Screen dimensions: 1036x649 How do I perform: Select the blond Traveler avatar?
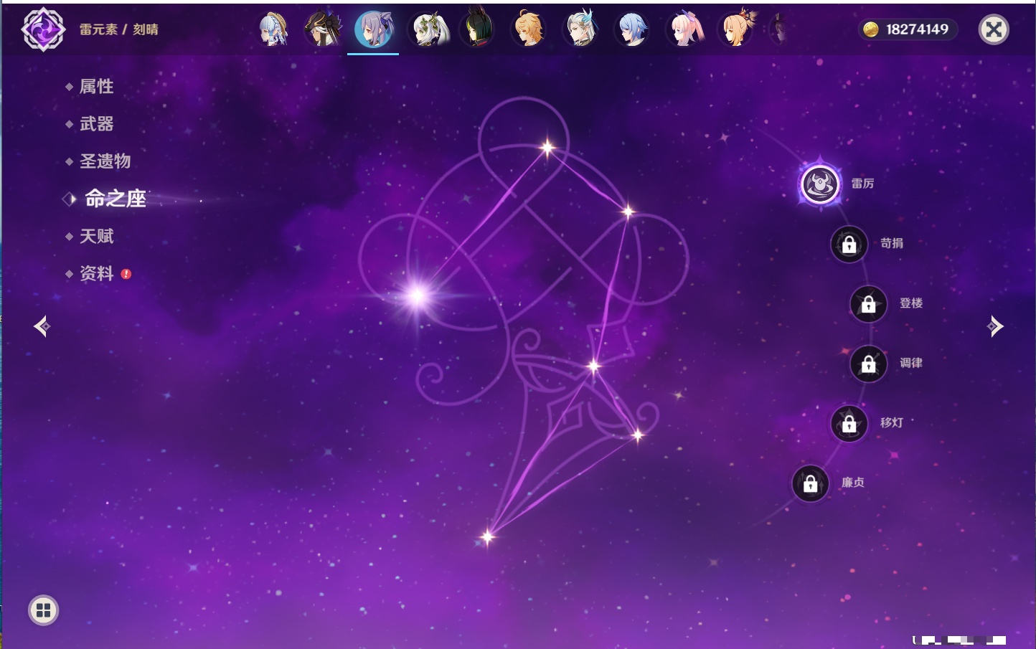coord(529,29)
